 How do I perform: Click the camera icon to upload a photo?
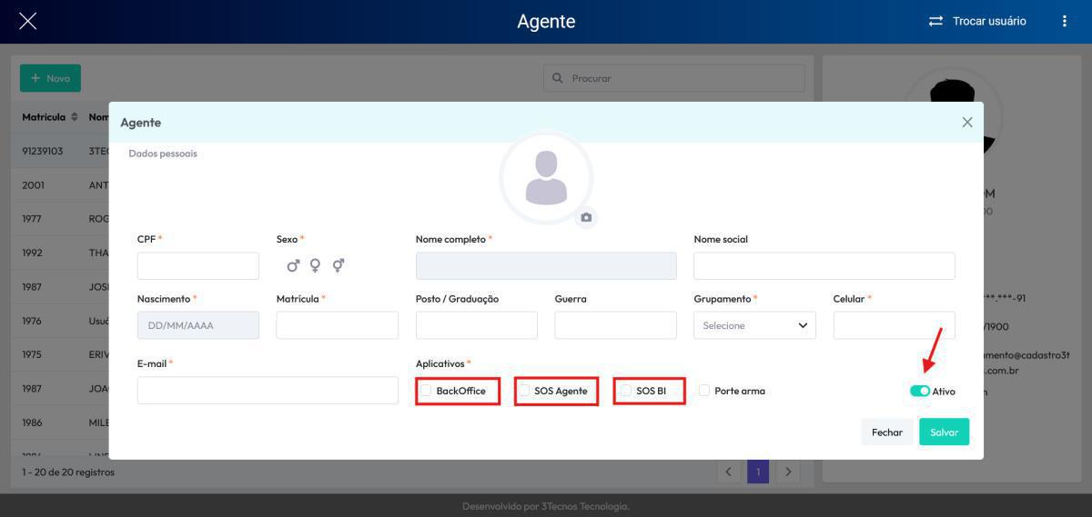586,217
